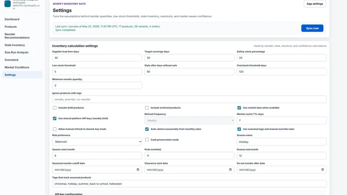Click the 'SHOPIFY INVENTORY SUITE' label
Screen dimensions: 347x195
pyautogui.click(x=69, y=4)
